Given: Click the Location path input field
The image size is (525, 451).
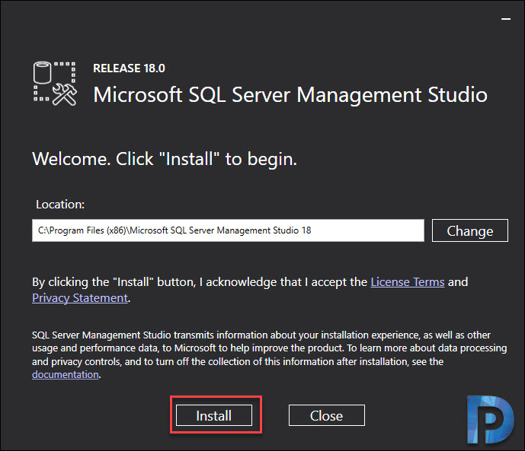Looking at the screenshot, I should pos(228,230).
